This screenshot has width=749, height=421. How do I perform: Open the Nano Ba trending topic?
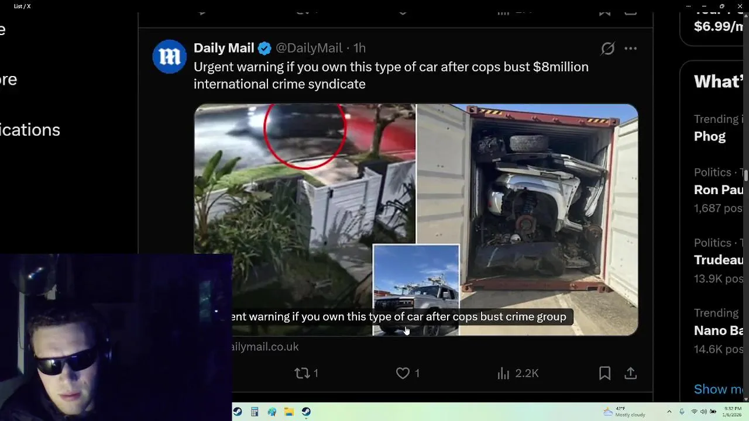pyautogui.click(x=718, y=331)
